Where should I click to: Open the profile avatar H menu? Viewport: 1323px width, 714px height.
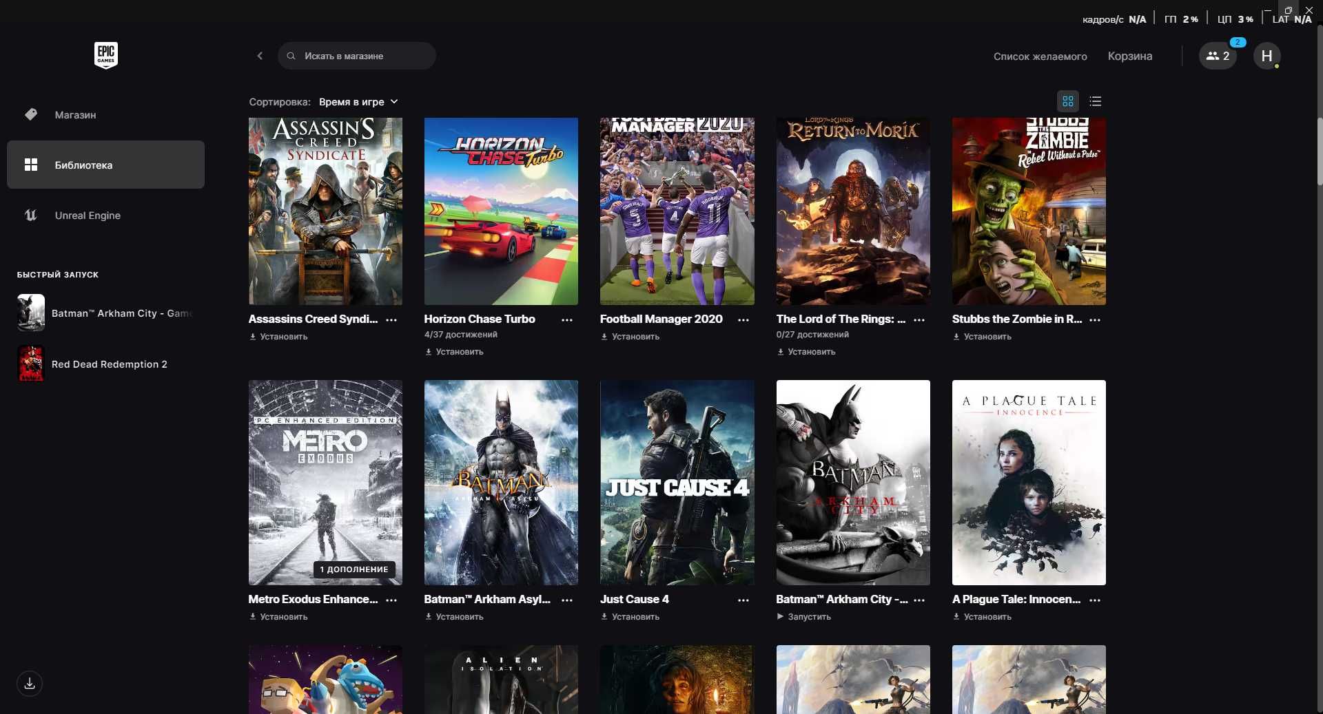pos(1266,56)
